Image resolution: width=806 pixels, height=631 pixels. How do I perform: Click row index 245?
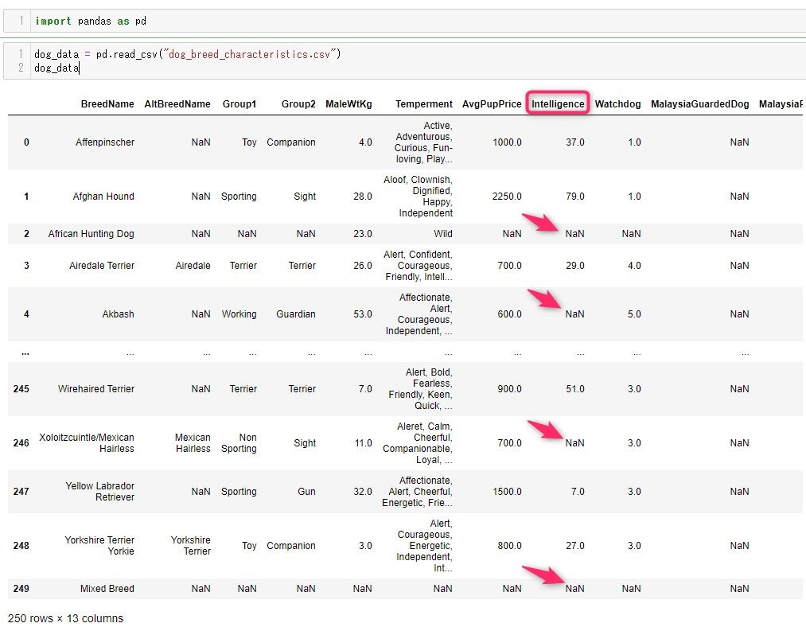(21, 389)
